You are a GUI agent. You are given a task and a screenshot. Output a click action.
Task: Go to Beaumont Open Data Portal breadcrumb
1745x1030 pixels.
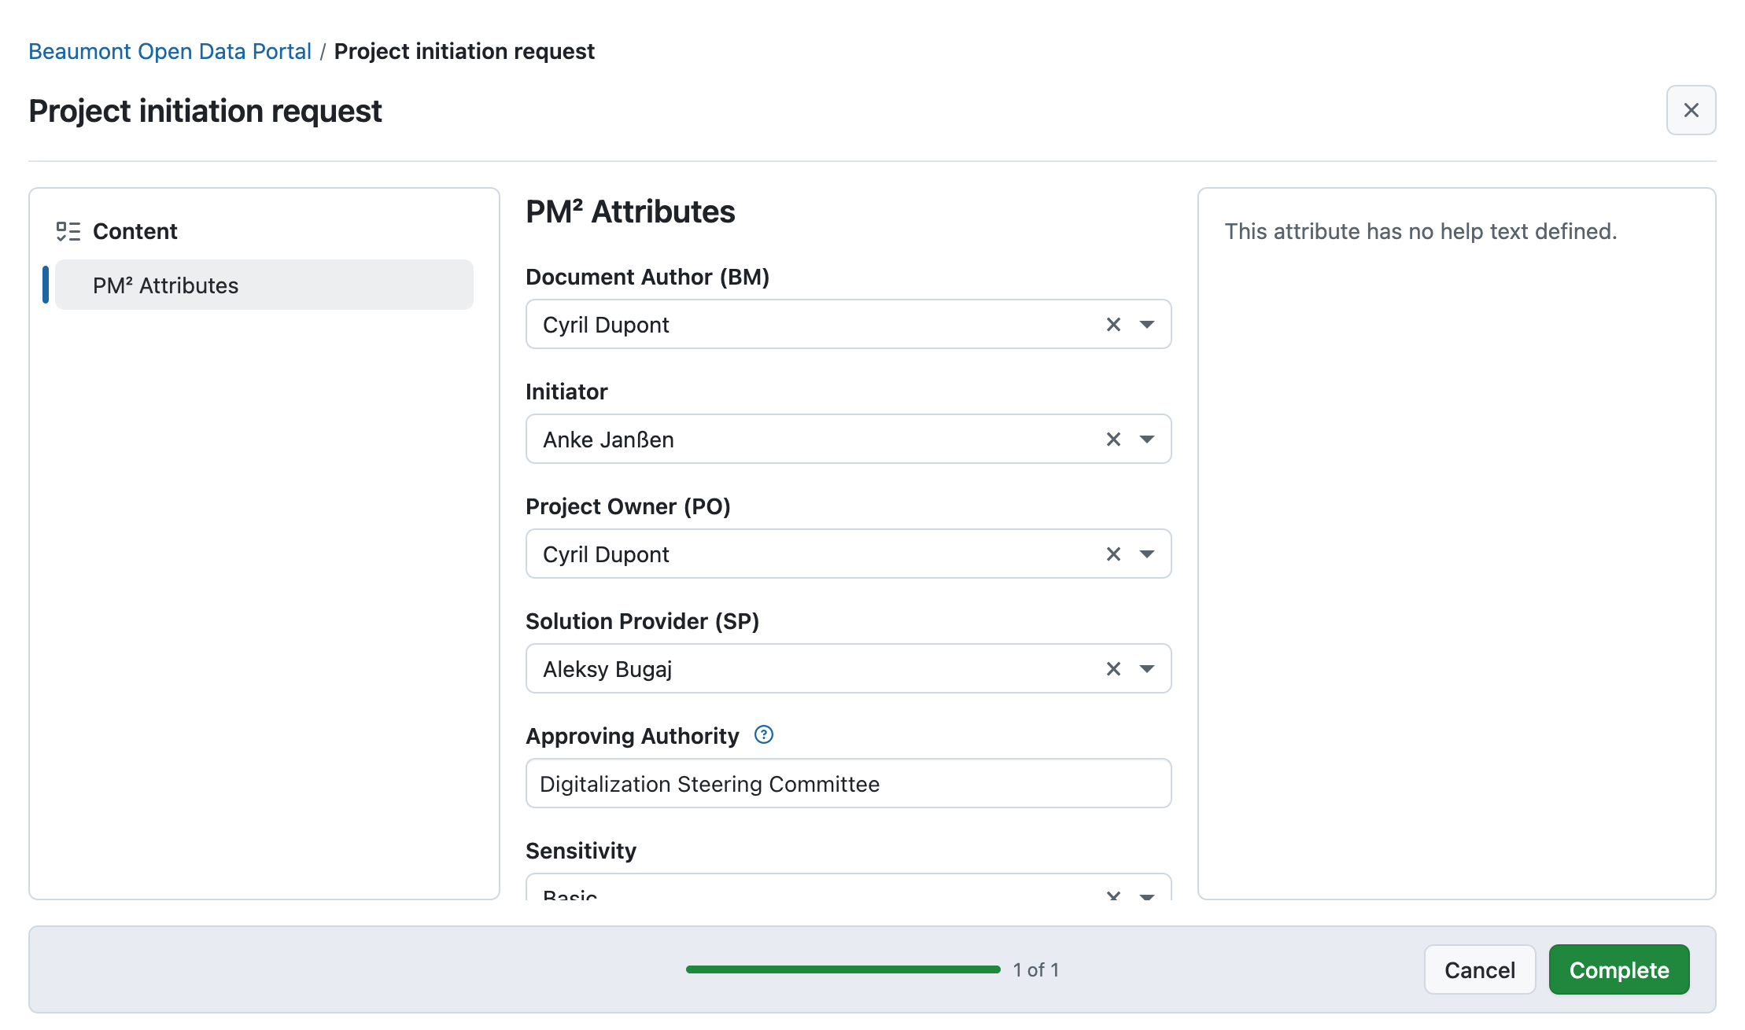[x=170, y=51]
